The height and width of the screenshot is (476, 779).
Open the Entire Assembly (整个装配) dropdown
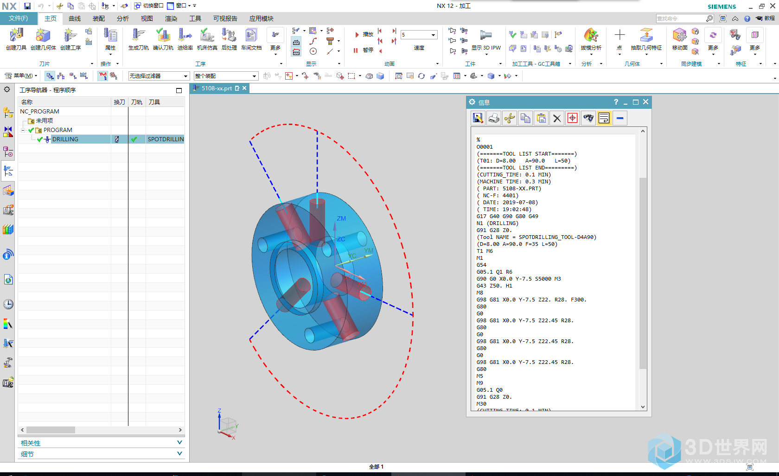[226, 76]
